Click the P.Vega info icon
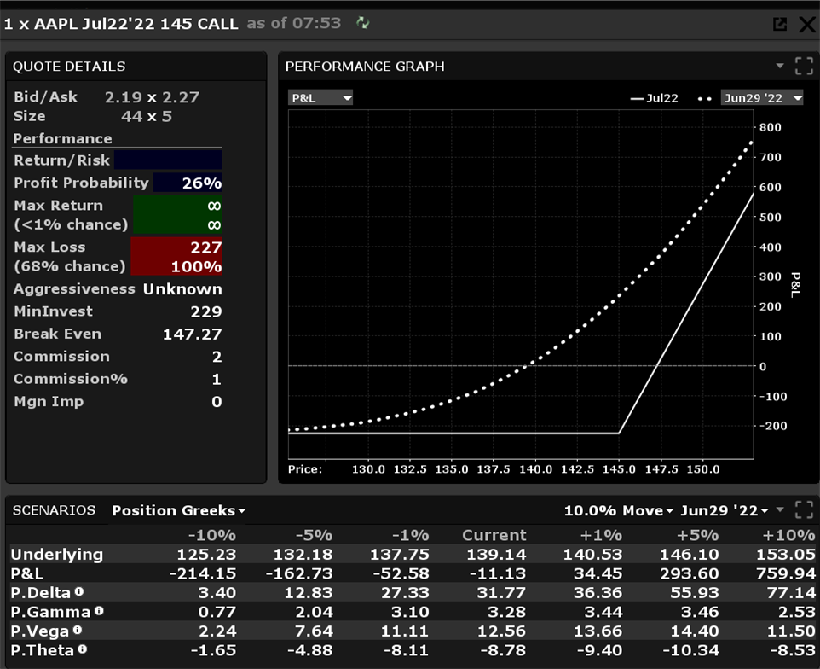The width and height of the screenshot is (820, 669). pyautogui.click(x=78, y=630)
